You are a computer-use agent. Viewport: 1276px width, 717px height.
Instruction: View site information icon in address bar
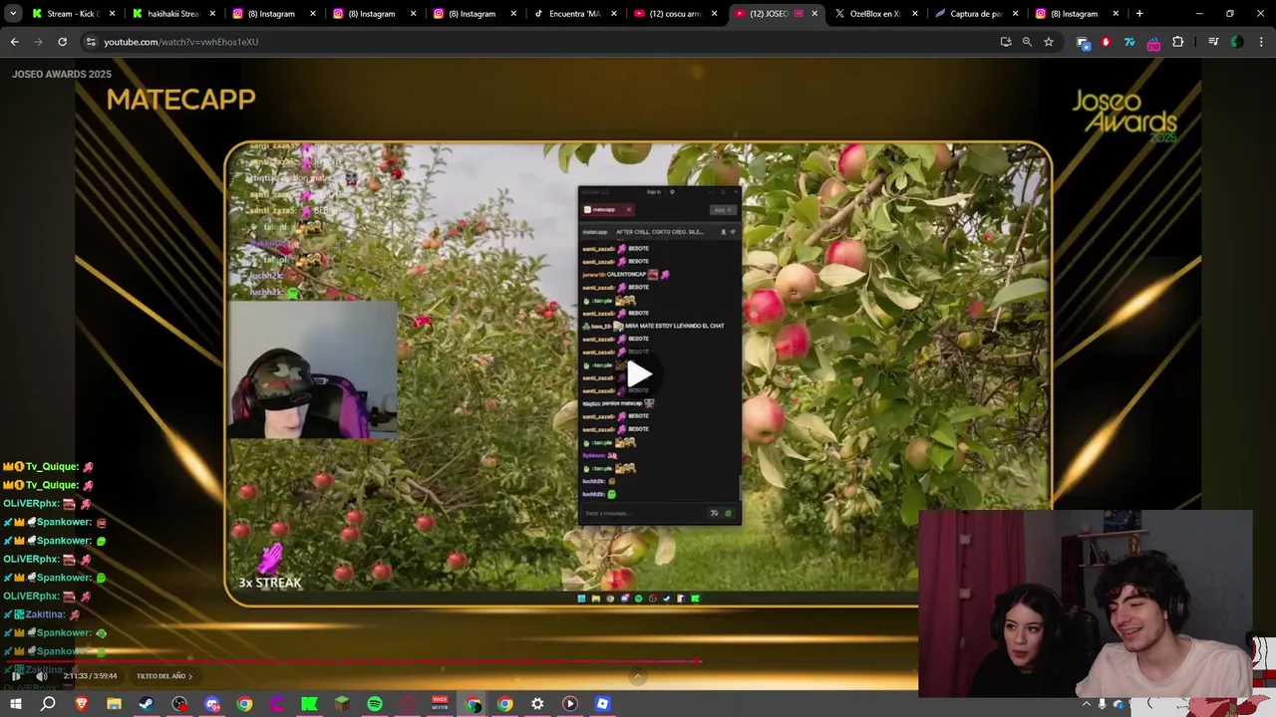click(91, 42)
